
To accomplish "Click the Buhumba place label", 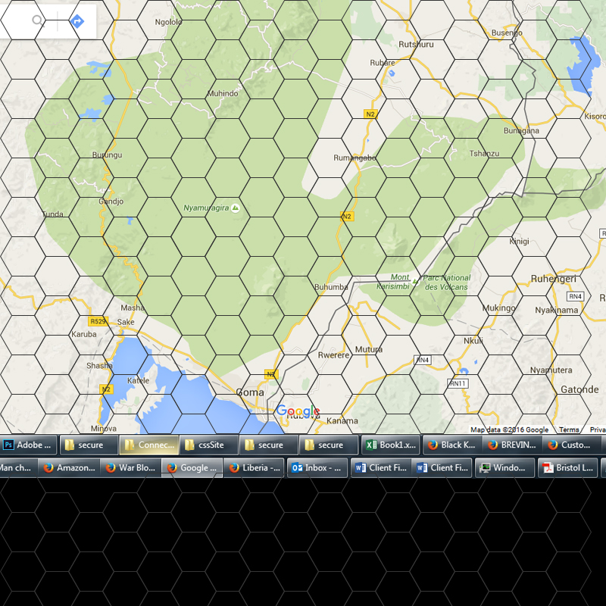I will pyautogui.click(x=331, y=287).
